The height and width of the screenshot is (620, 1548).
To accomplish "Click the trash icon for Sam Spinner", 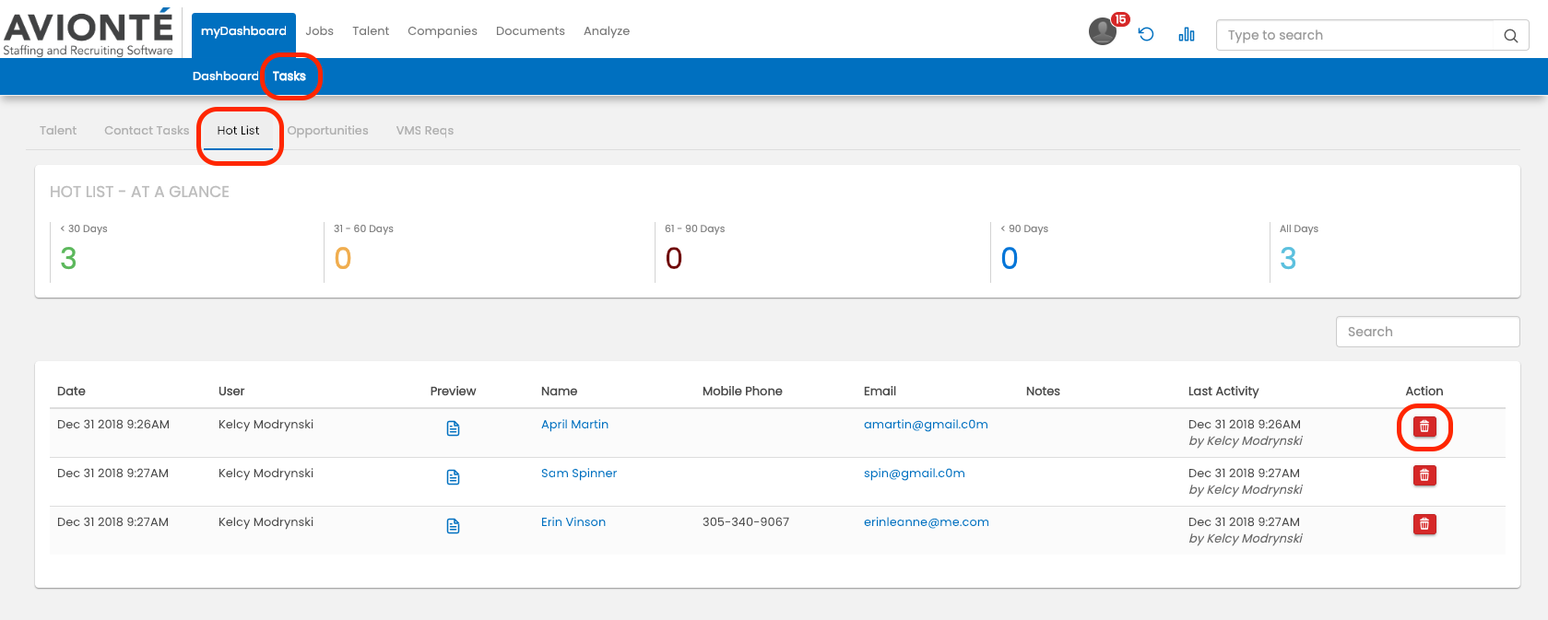I will tap(1424, 475).
